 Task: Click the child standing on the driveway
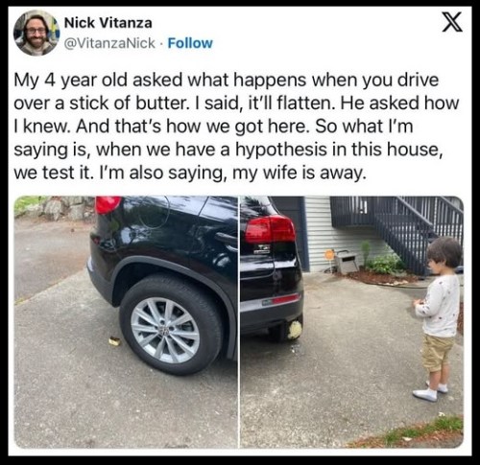[439, 318]
